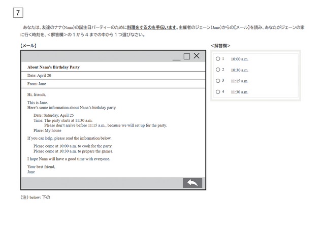Click the 【メール】 section heading
The height and width of the screenshot is (230, 325).
pyautogui.click(x=28, y=45)
